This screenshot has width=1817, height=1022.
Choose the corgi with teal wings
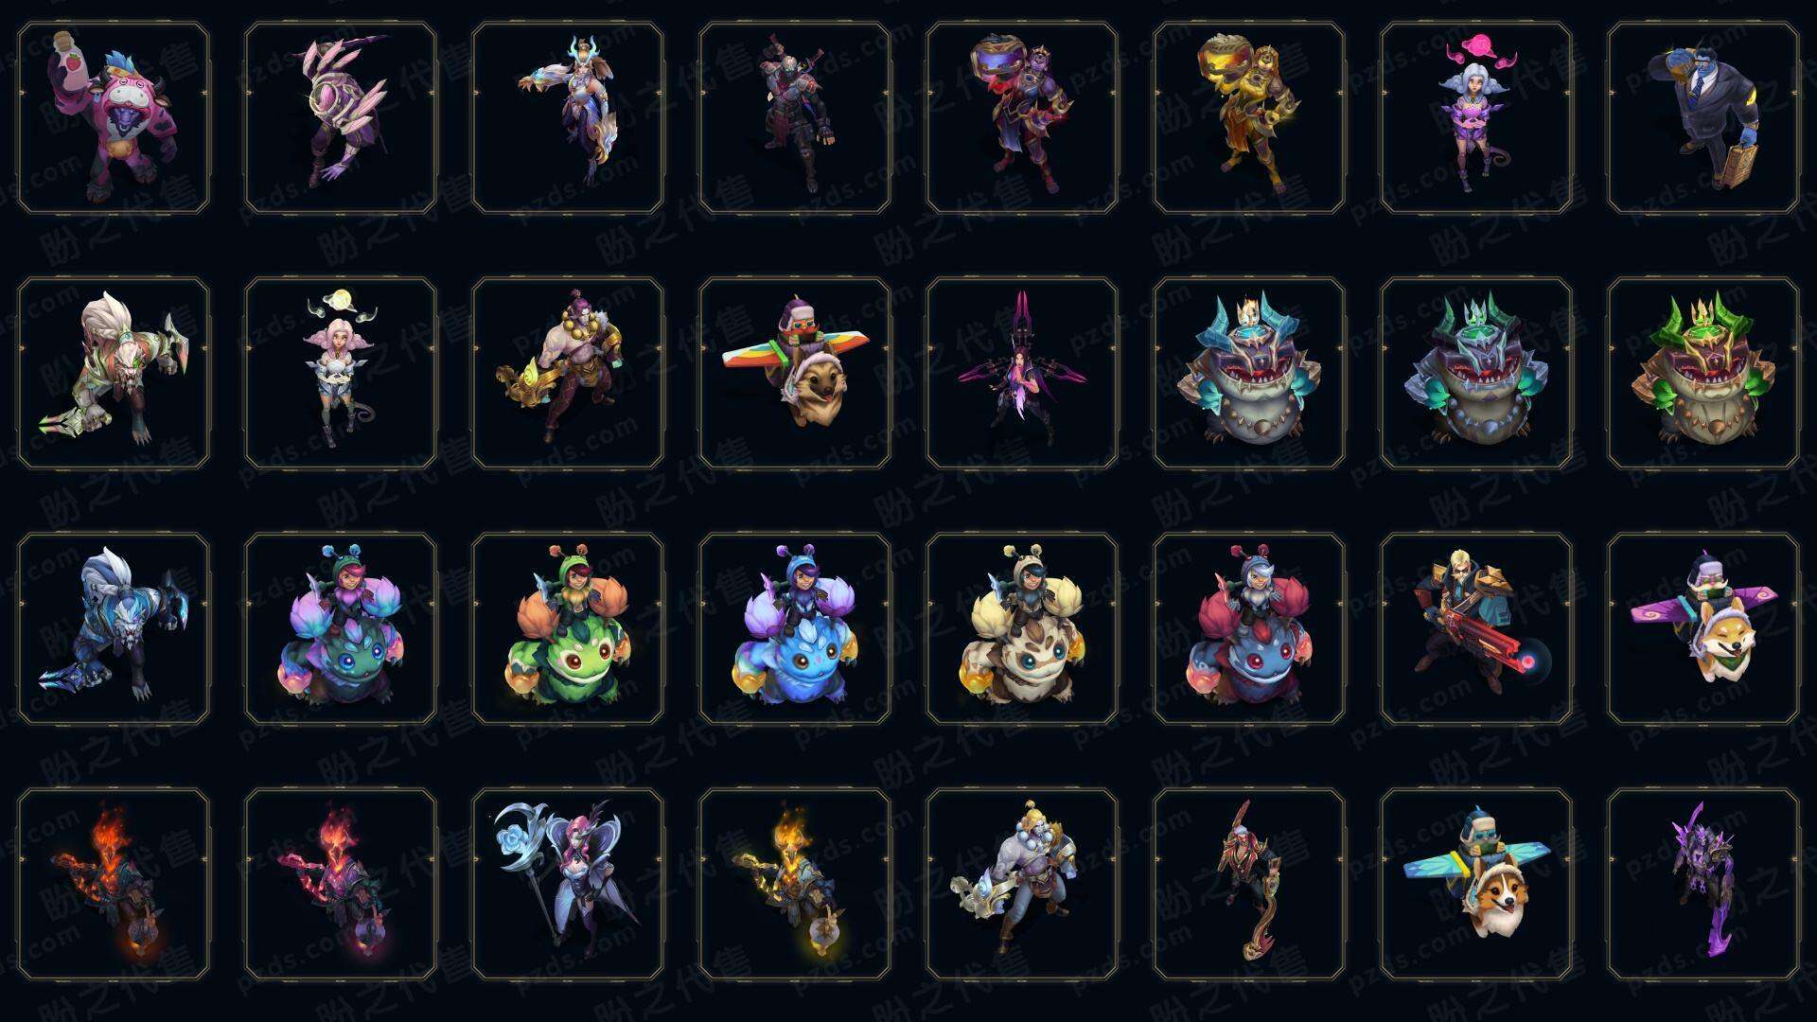1476,884
